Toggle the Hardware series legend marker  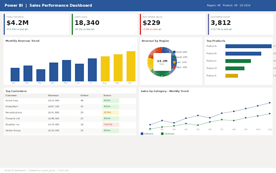click(162, 134)
